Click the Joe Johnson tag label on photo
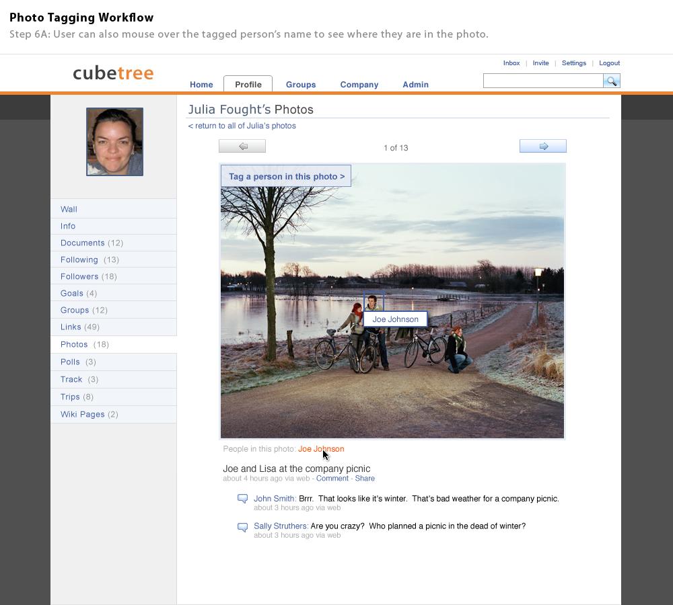 [x=395, y=319]
